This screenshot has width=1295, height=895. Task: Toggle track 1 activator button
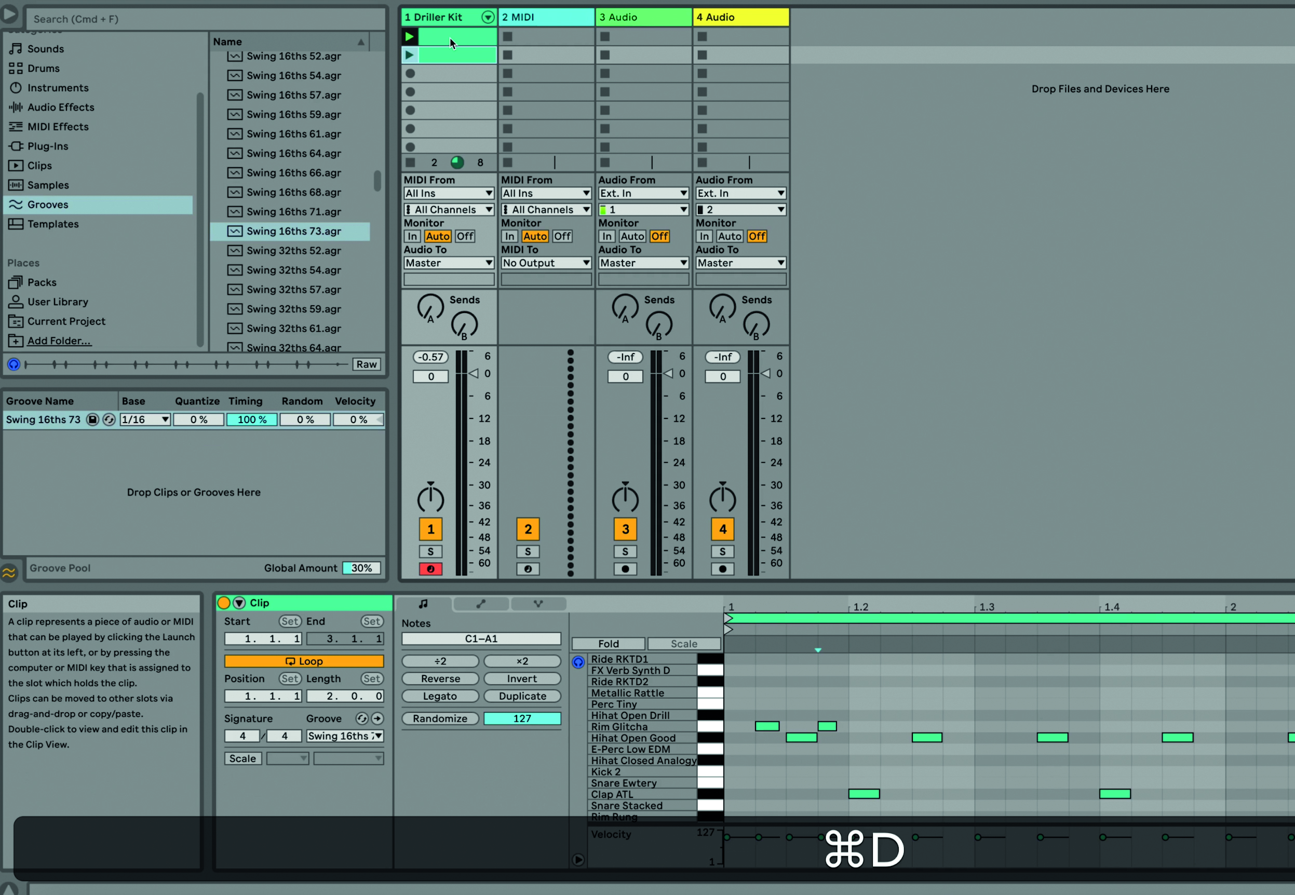click(431, 530)
